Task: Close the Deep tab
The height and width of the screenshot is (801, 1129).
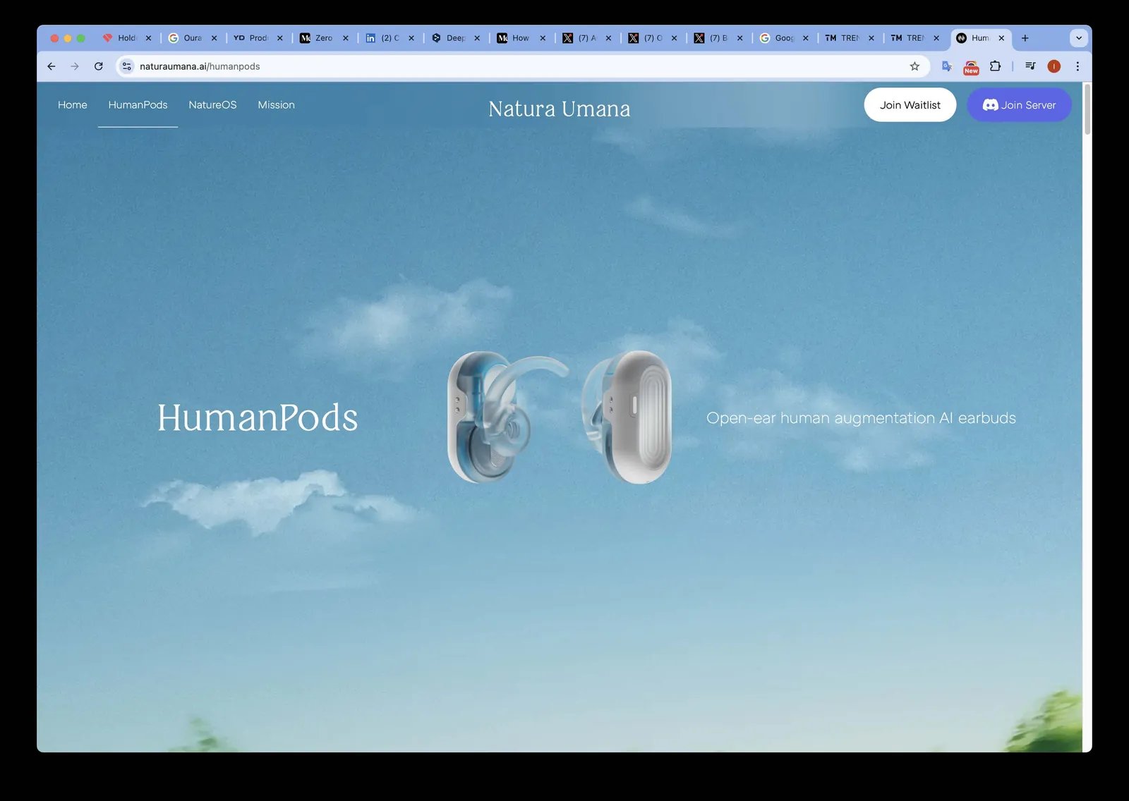Action: click(477, 38)
